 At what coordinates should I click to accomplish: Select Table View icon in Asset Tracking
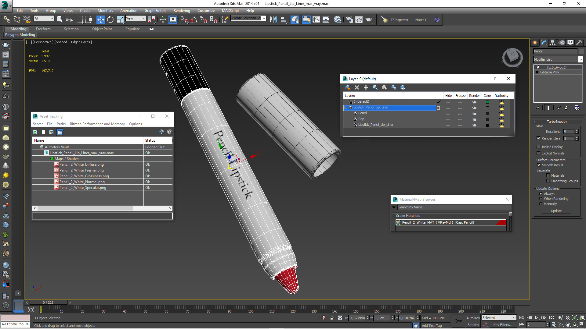coord(60,132)
